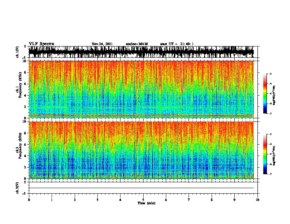The width and height of the screenshot is (290, 224).
Task: Click the "-7" label on ch.1 colorbar
Action: point(270,113)
